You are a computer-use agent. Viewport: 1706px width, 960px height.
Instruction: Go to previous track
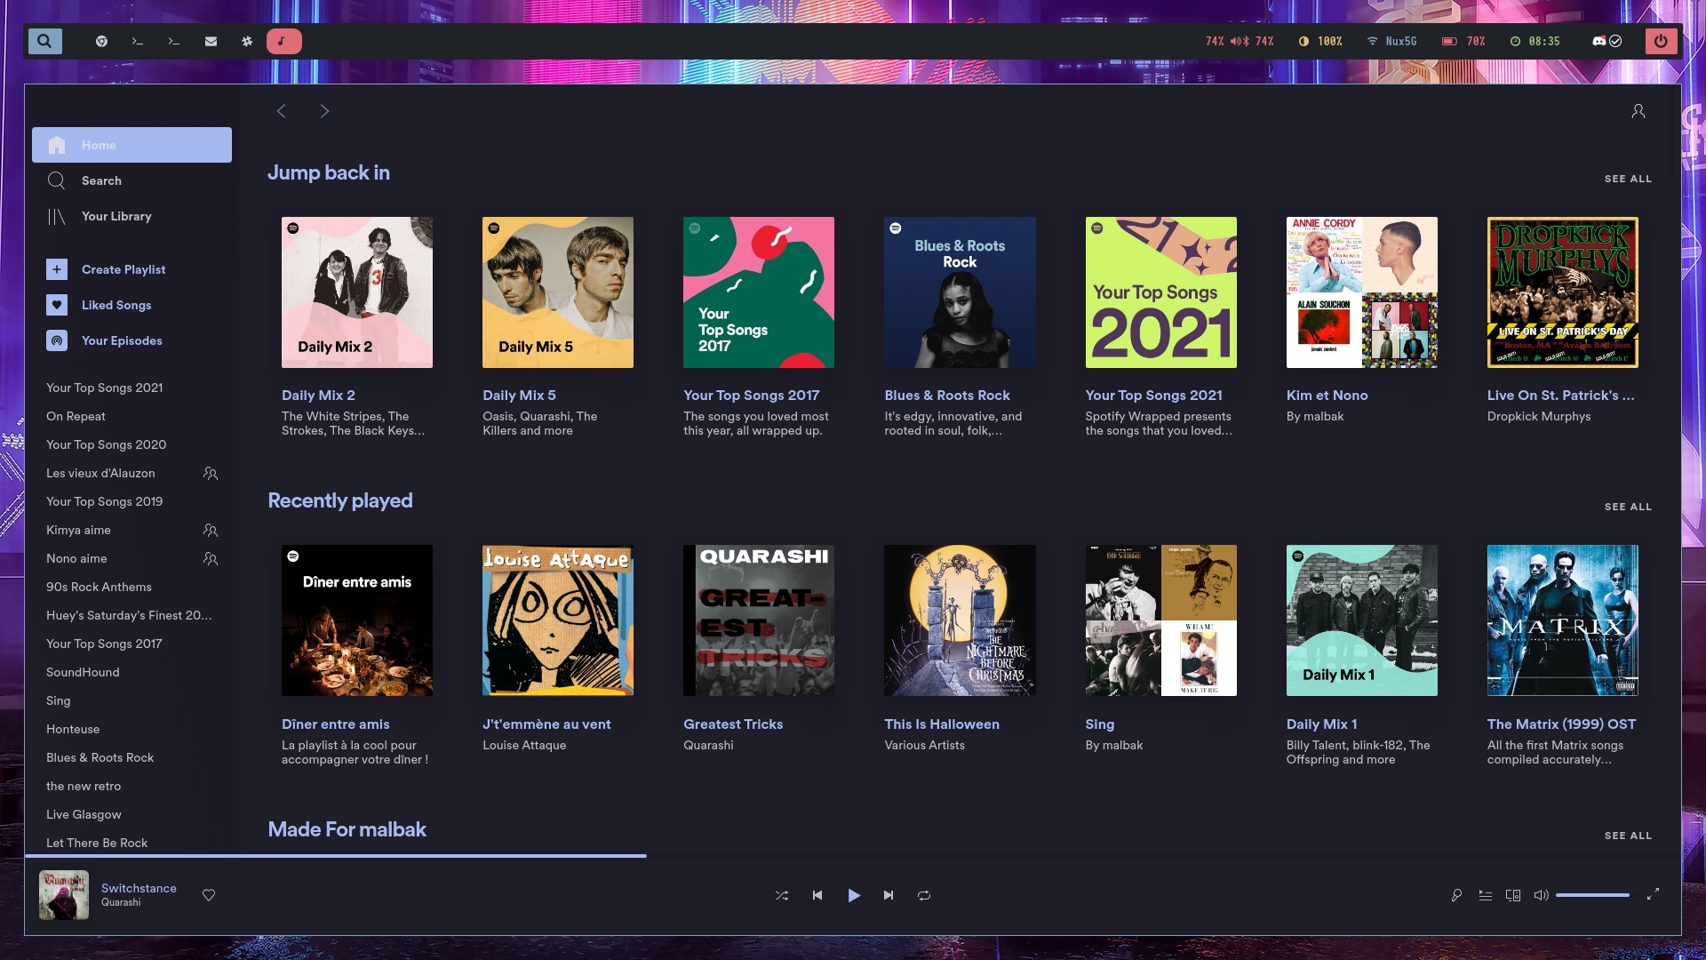pyautogui.click(x=817, y=895)
